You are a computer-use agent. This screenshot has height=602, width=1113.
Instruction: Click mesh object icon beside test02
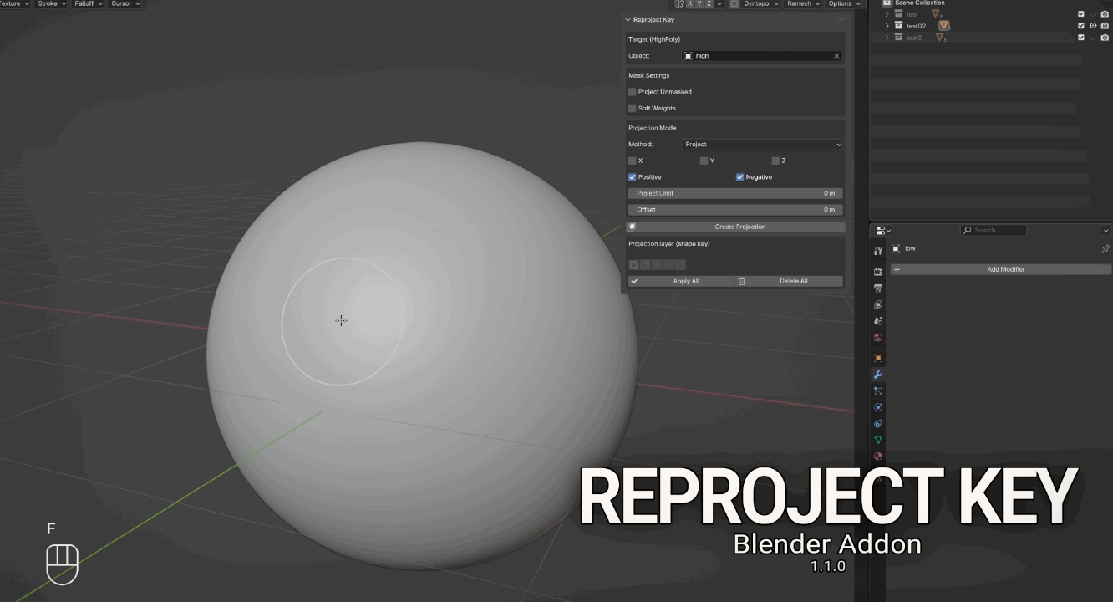943,26
